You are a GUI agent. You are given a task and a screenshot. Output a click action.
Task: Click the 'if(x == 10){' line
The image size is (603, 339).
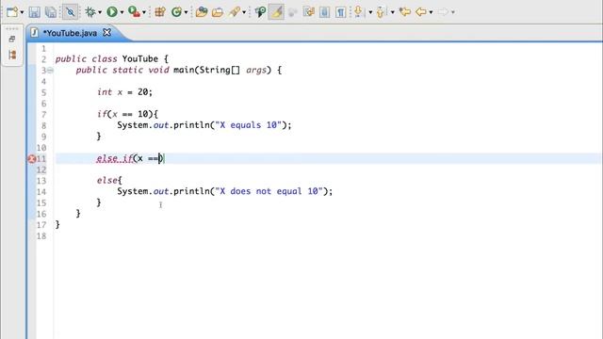(x=127, y=114)
